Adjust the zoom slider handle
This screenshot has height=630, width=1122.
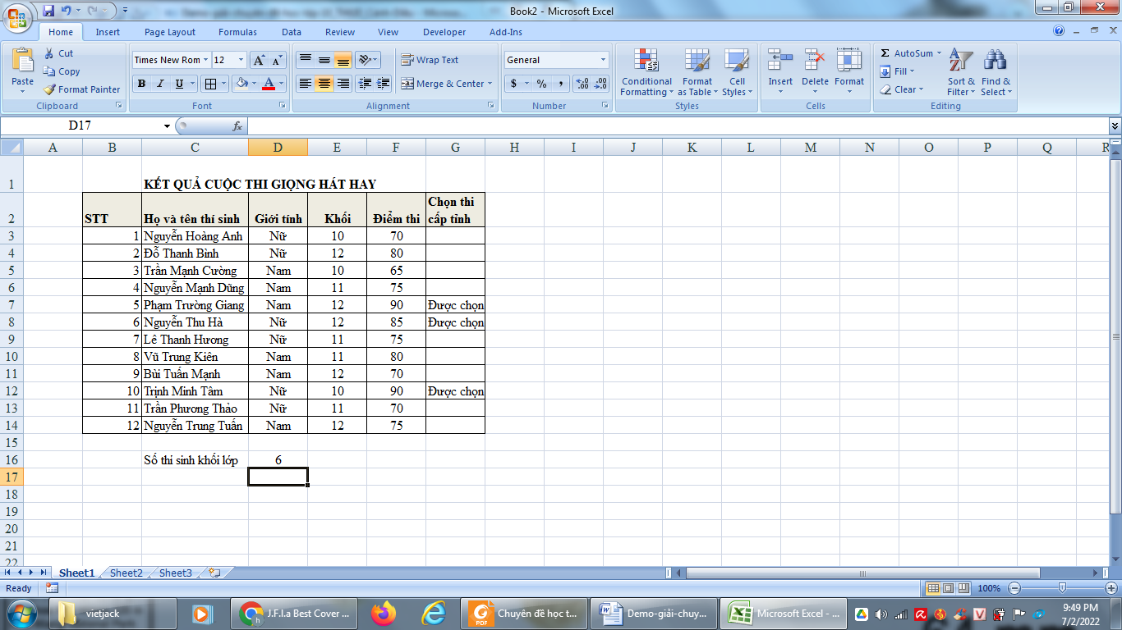click(1062, 588)
